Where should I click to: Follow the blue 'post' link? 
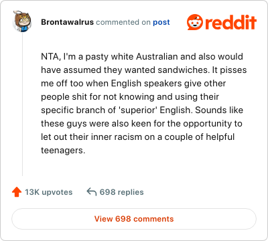161,22
